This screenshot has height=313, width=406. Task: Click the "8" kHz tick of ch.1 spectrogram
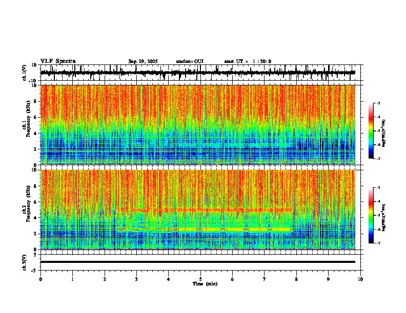pos(35,101)
